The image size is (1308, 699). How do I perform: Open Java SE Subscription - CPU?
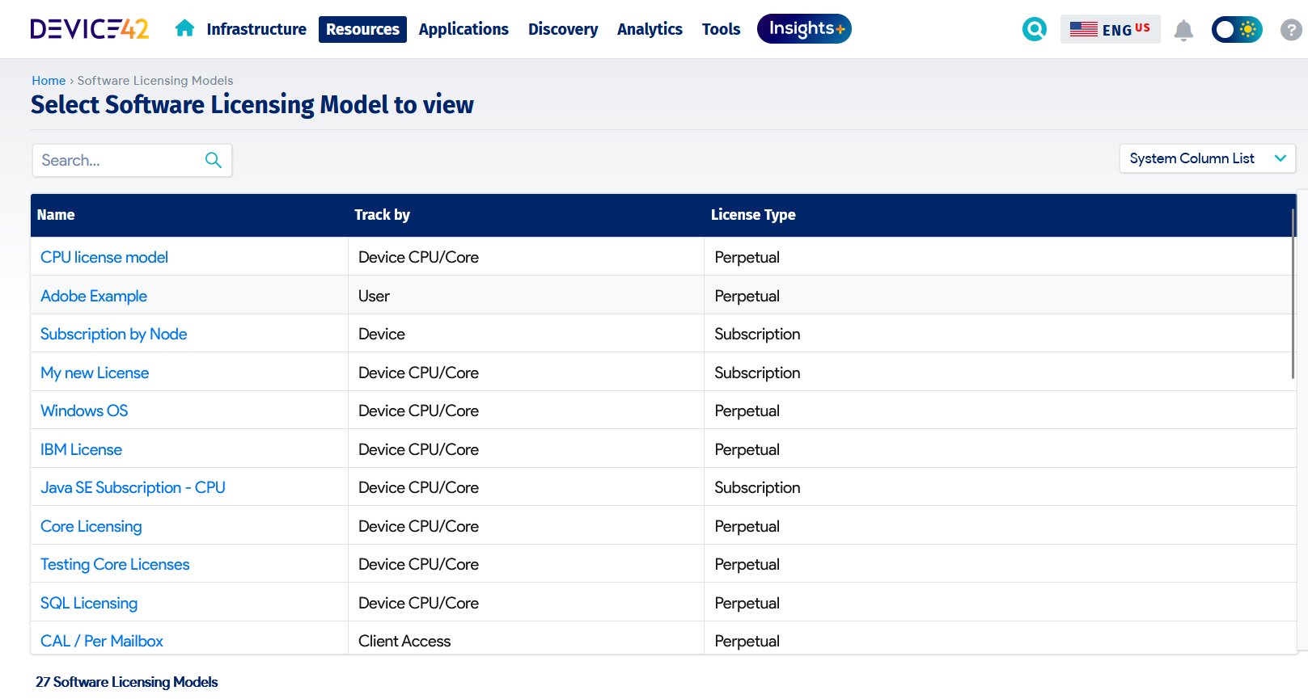point(133,487)
